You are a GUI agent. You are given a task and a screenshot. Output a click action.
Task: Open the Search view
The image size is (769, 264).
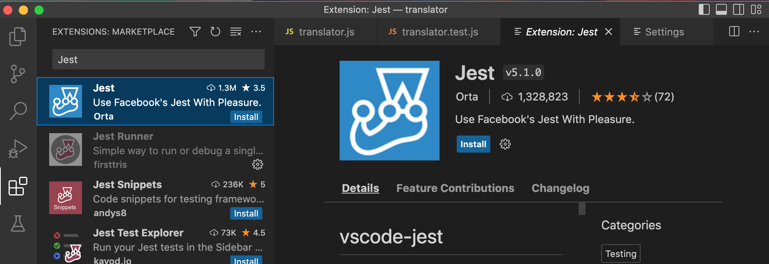coord(18,111)
